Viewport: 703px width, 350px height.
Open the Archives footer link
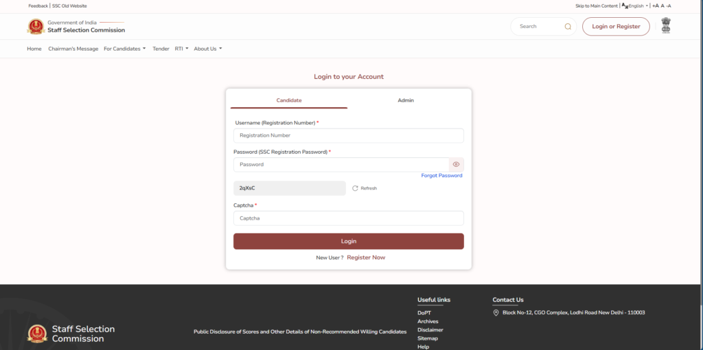click(x=428, y=321)
